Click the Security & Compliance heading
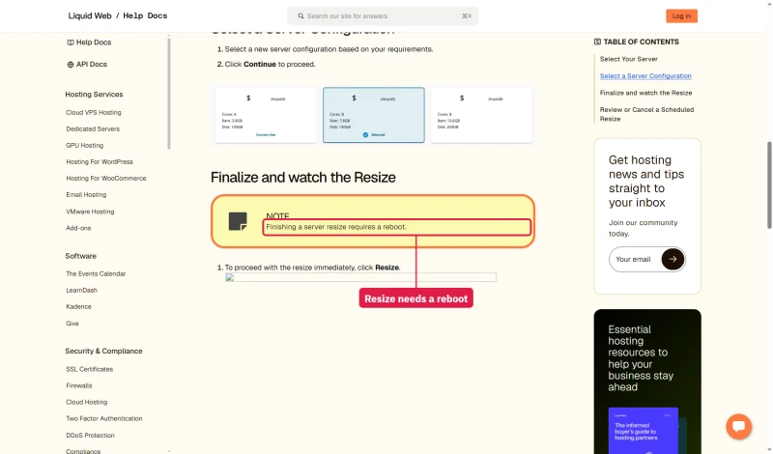The height and width of the screenshot is (454, 773). (103, 351)
